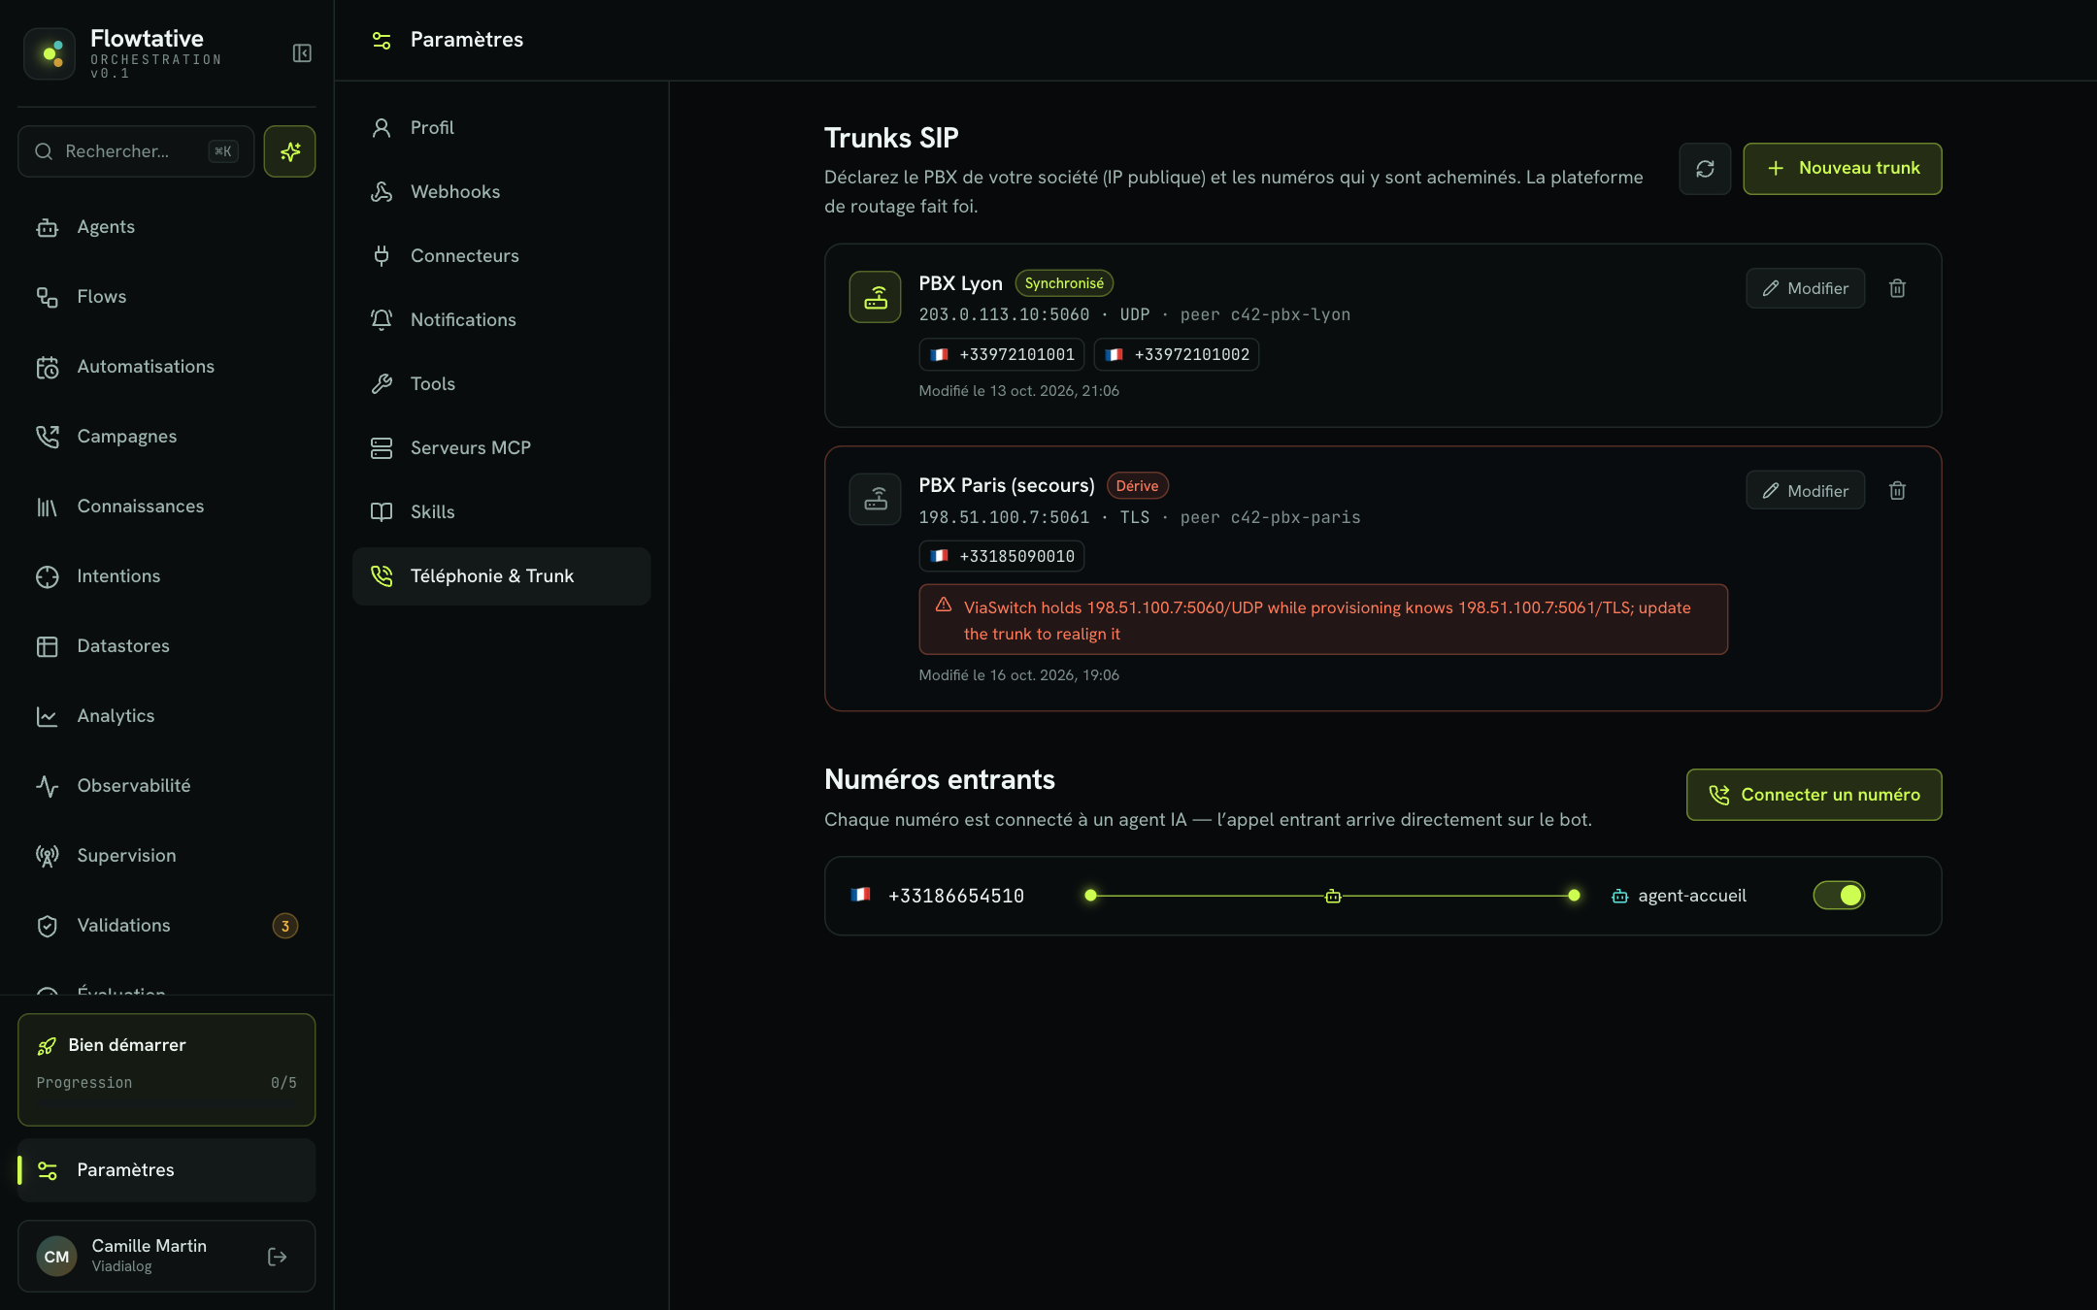Open Serveurs MCP settings tab
This screenshot has width=2097, height=1310.
(x=501, y=448)
